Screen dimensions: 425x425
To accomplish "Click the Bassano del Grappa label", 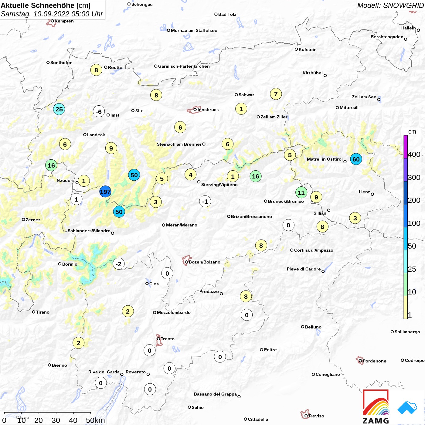I will [x=215, y=394].
